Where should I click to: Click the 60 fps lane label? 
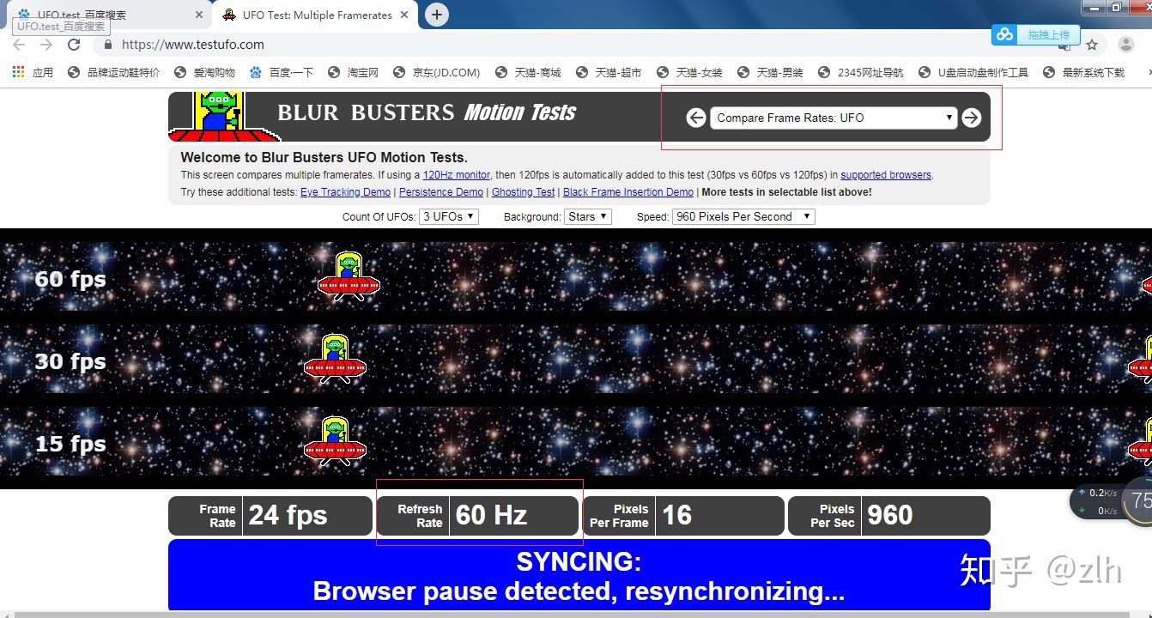[x=70, y=279]
